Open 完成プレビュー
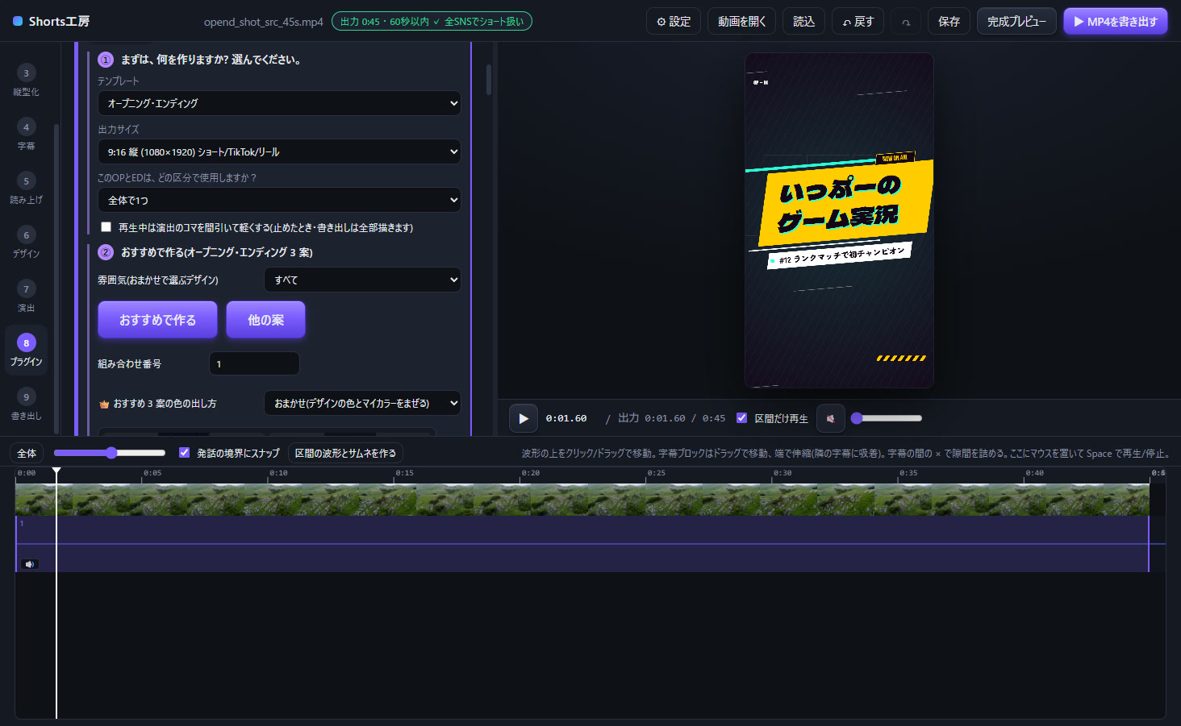Viewport: 1181px width, 726px height. [x=1016, y=22]
